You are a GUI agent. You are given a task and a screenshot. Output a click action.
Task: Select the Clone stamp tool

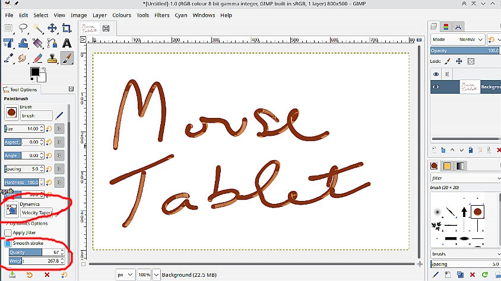[x=52, y=58]
